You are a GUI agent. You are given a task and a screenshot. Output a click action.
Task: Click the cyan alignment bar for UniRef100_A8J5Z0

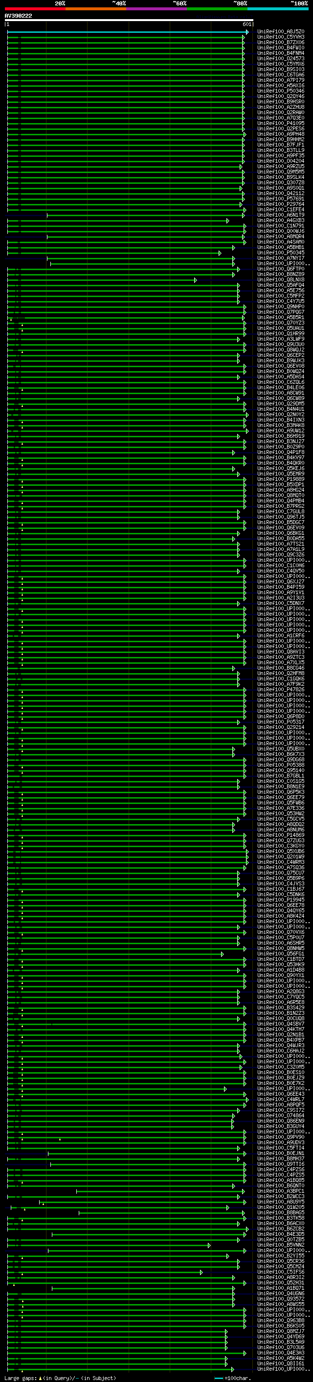128,32
